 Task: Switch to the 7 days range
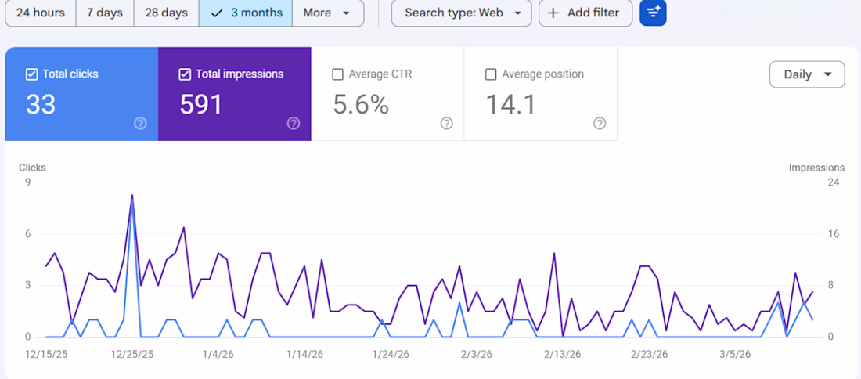pyautogui.click(x=105, y=13)
